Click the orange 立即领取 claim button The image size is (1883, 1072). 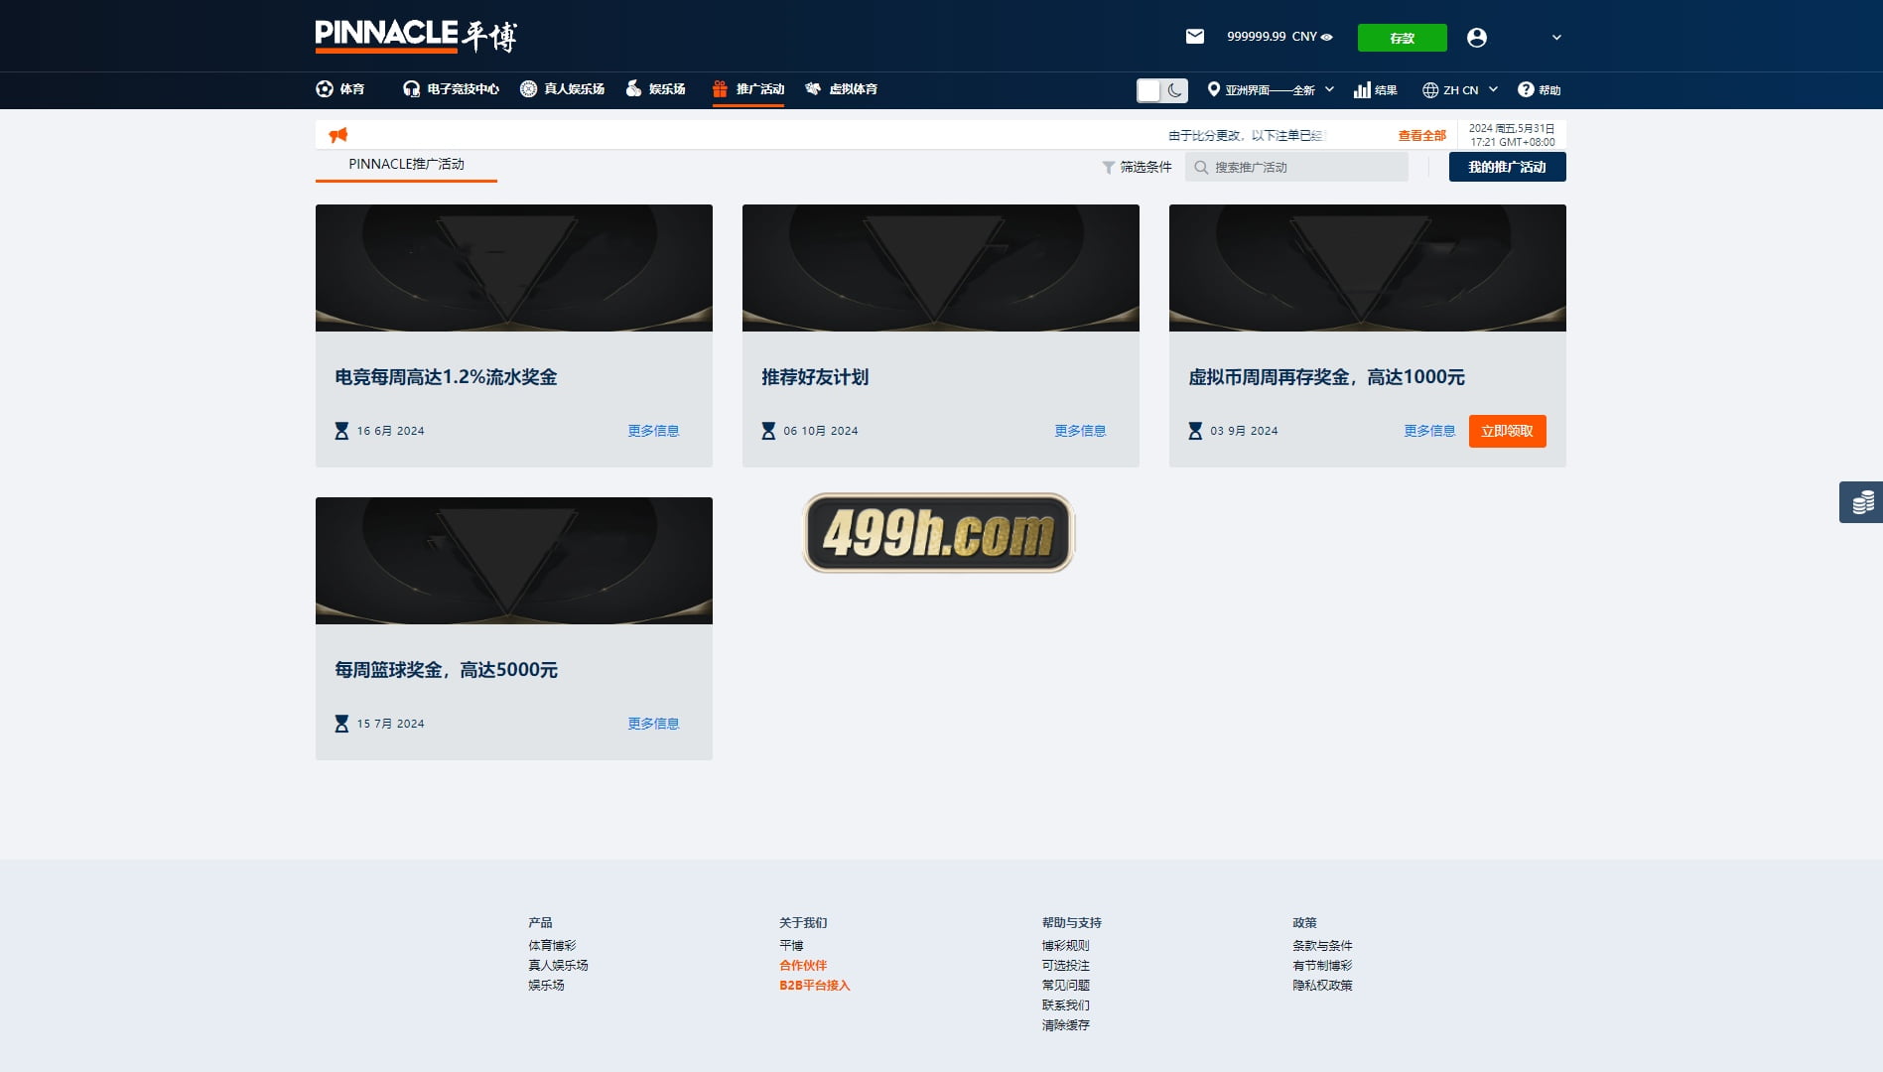pyautogui.click(x=1507, y=431)
